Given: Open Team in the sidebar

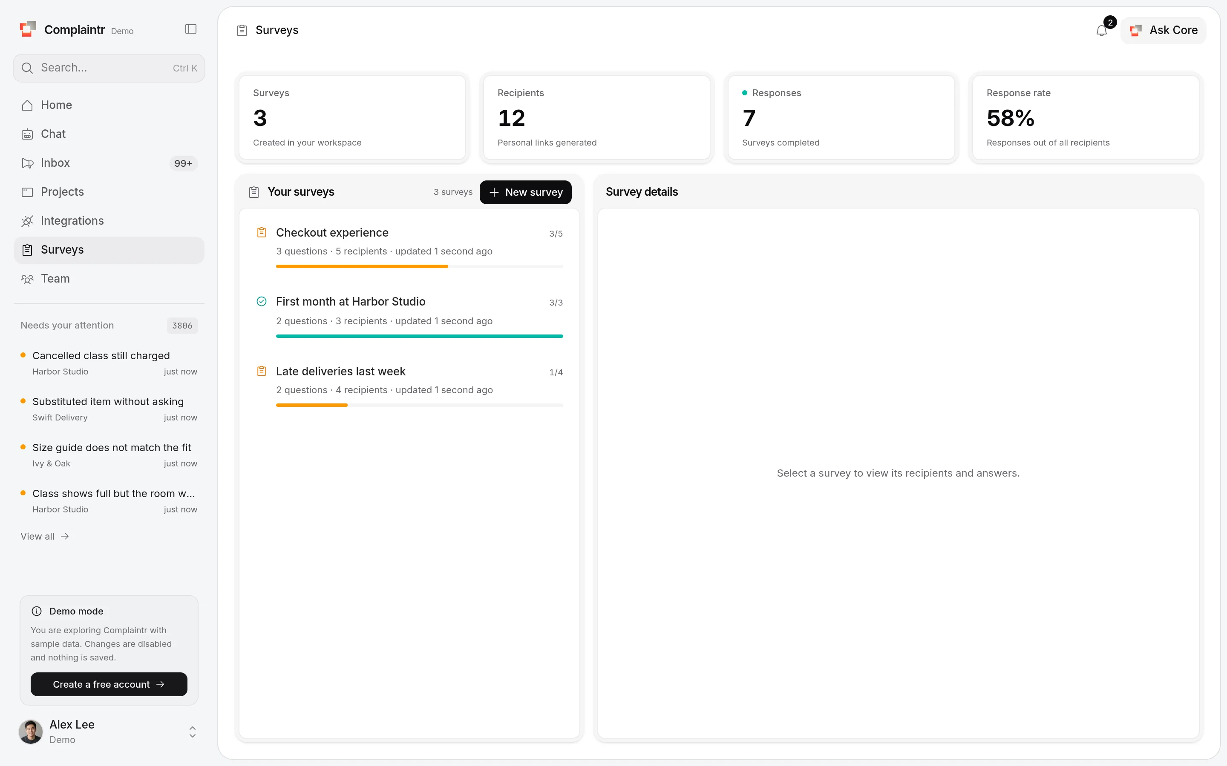Looking at the screenshot, I should (109, 279).
